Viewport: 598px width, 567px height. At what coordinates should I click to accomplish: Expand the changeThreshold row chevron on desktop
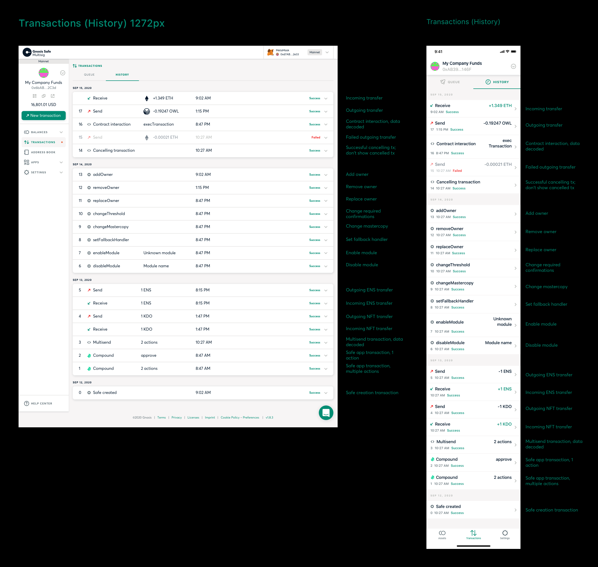(x=326, y=214)
